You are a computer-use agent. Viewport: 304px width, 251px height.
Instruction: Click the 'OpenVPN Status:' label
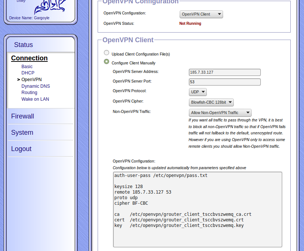point(119,23)
